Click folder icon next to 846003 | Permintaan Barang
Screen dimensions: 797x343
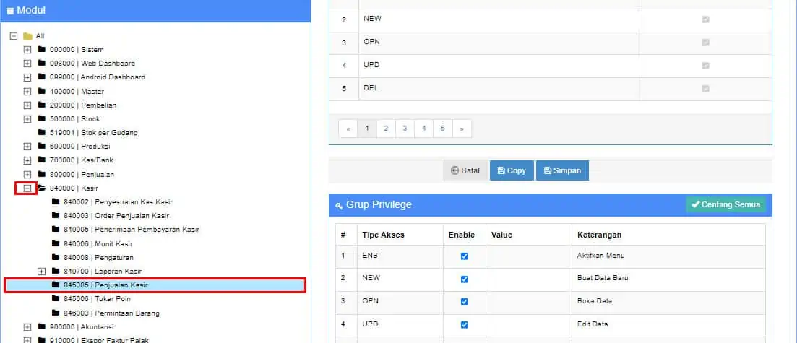tap(56, 313)
